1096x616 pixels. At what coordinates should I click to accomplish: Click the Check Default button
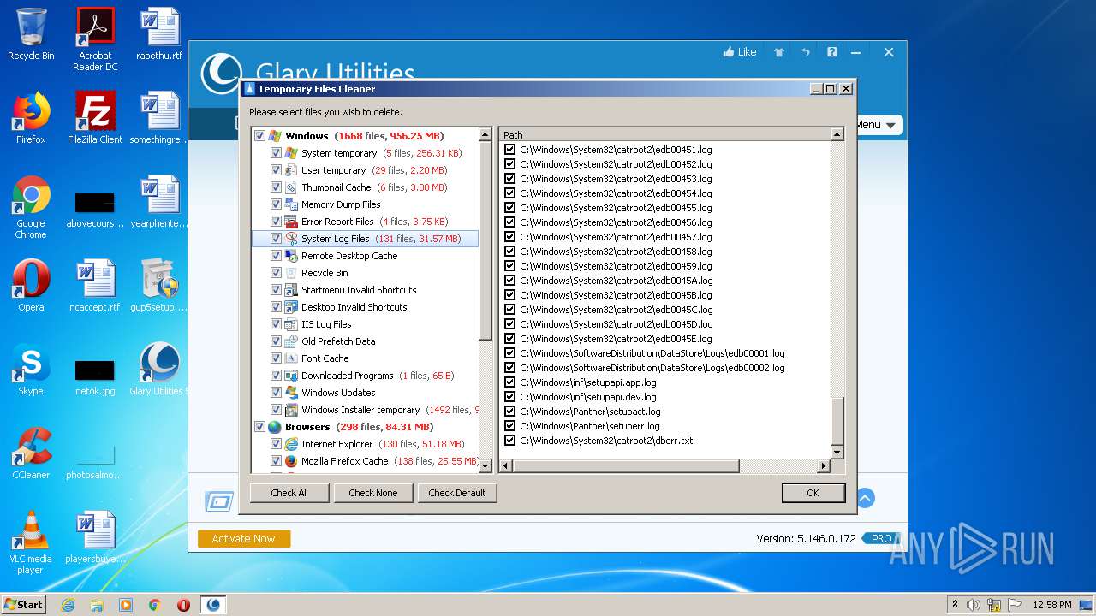click(457, 493)
